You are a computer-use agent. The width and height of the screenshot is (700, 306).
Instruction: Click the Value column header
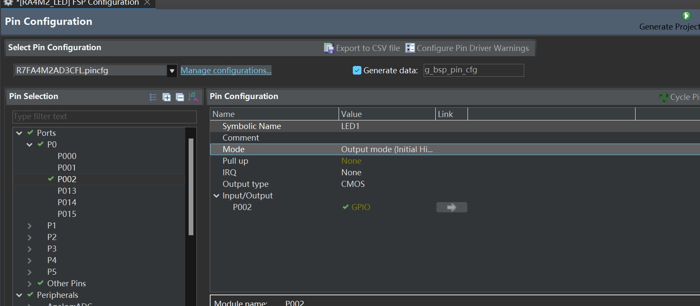[x=387, y=114]
